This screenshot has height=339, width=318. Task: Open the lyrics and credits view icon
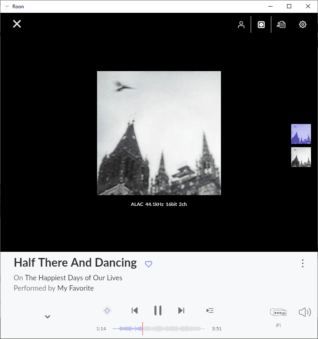pos(281,24)
